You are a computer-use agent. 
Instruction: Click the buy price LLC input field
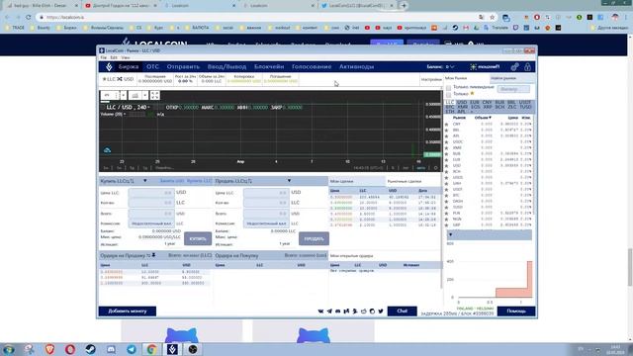[x=151, y=193]
